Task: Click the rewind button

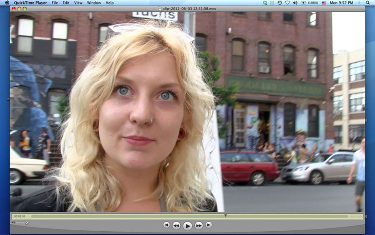Action: click(x=176, y=225)
